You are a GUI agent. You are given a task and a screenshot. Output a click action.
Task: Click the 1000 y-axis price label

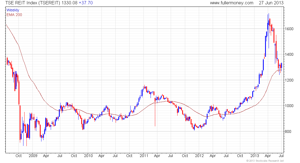pyautogui.click(x=289, y=106)
